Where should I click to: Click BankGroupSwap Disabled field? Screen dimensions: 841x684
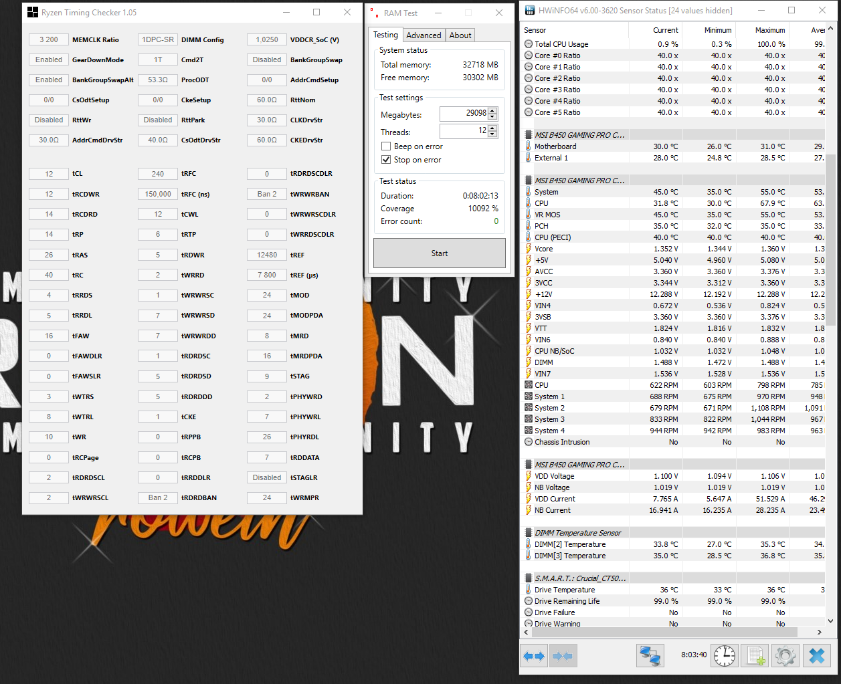[267, 60]
